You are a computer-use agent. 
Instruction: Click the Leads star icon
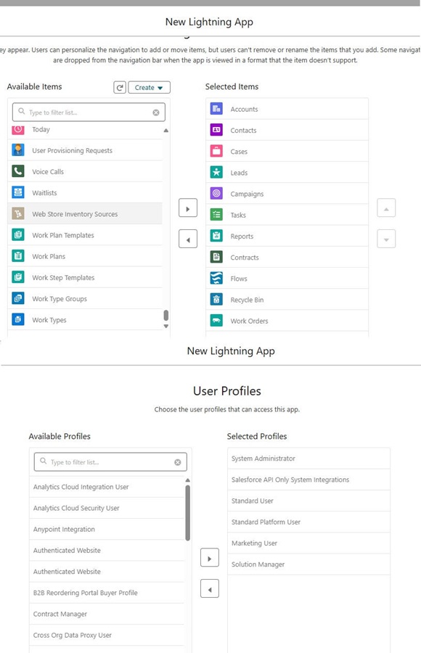[216, 173]
